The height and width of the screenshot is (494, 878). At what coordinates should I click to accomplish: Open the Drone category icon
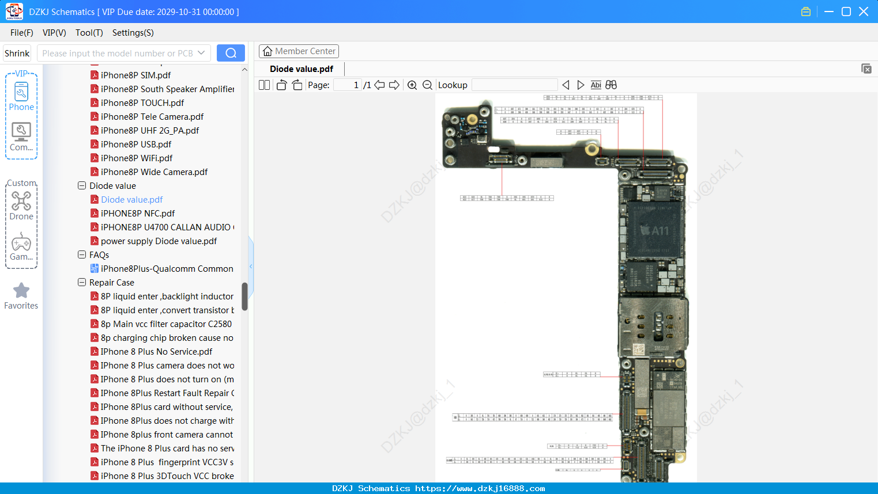21,206
